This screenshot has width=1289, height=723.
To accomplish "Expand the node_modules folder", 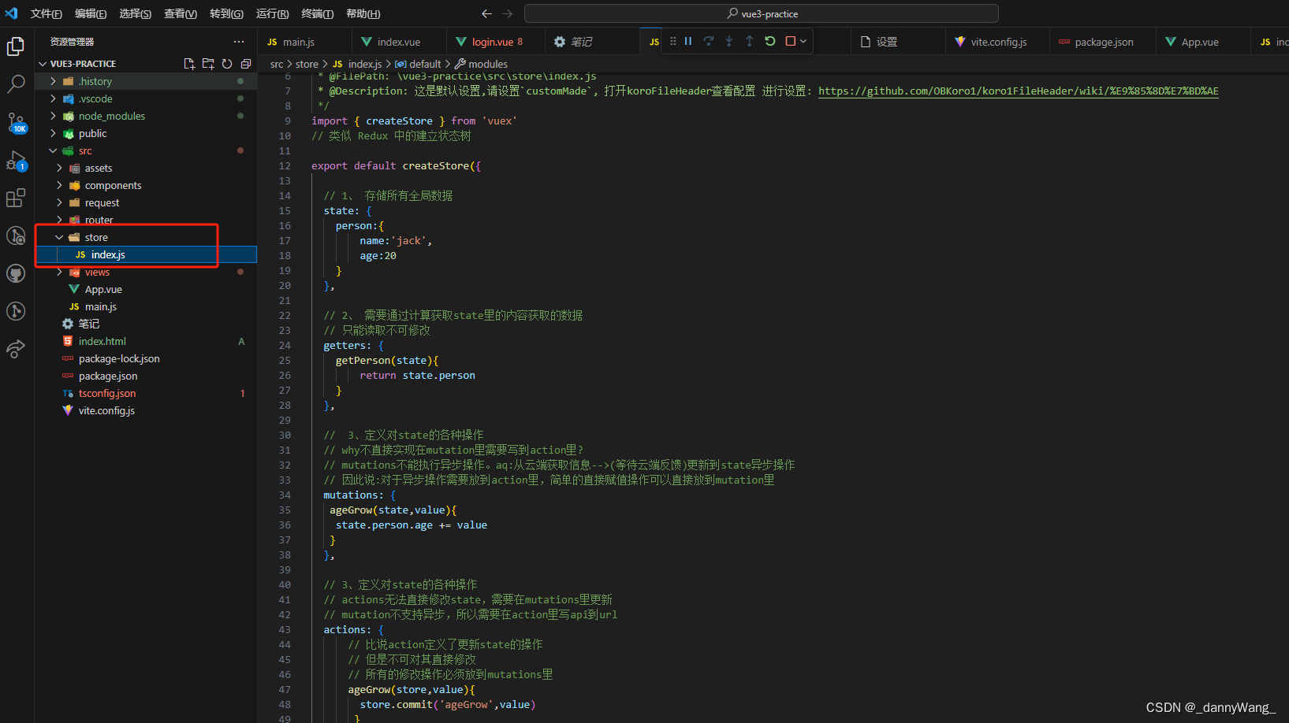I will pos(146,116).
